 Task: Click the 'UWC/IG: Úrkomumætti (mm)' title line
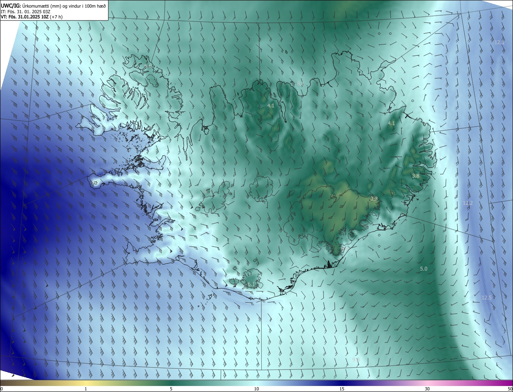[x=54, y=5]
